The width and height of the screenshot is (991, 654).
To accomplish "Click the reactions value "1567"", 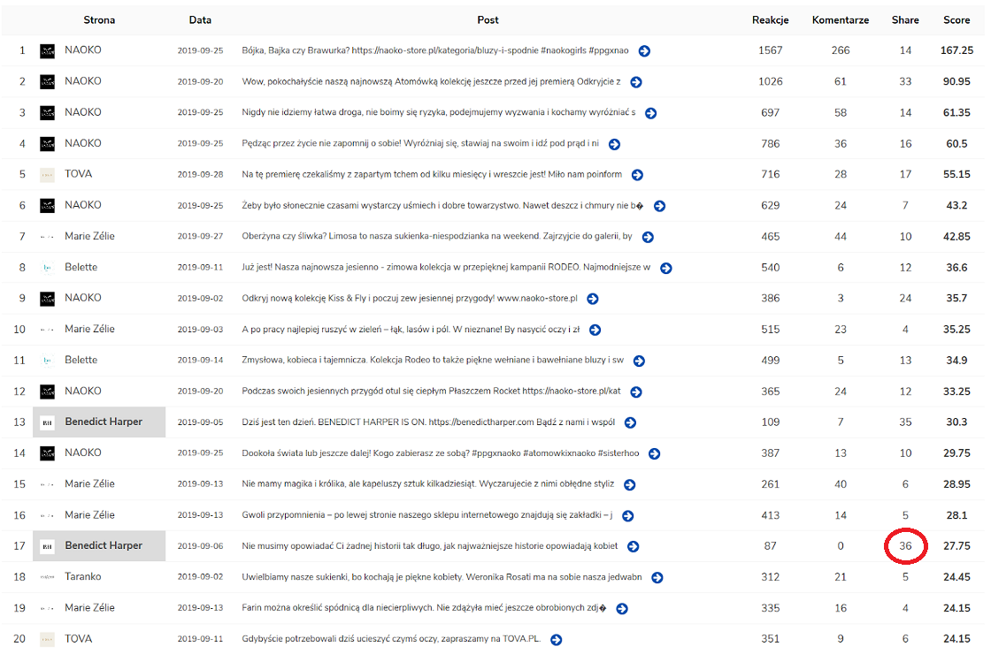I will pos(771,49).
